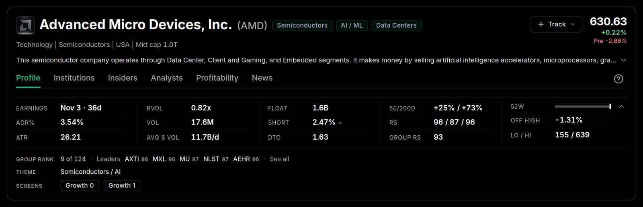Viewport: 643px width, 207px height.
Task: Click the Growth 1 screen chip
Action: [x=122, y=185]
